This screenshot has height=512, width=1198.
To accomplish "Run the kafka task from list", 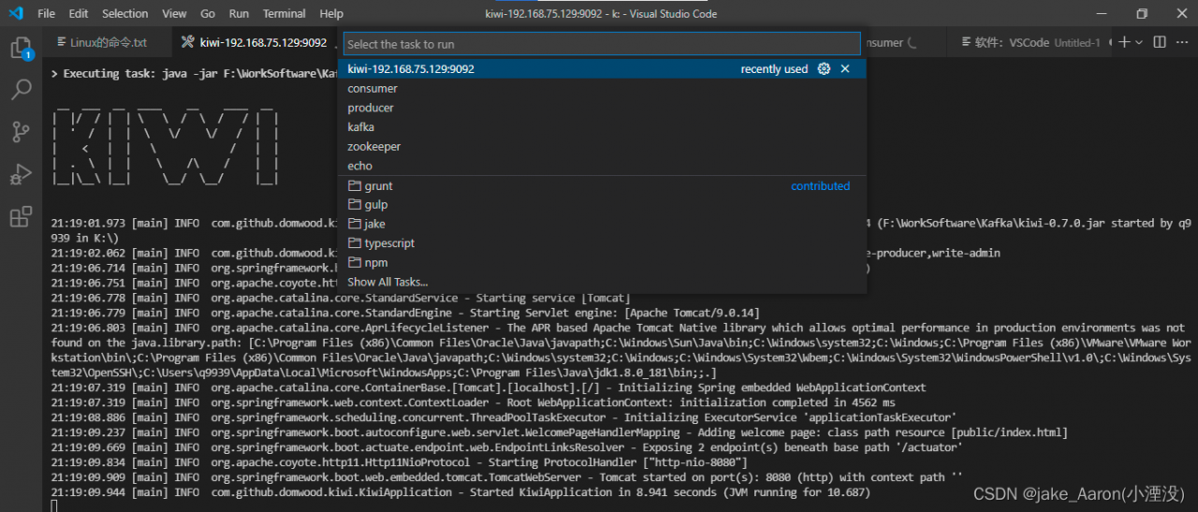I will pyautogui.click(x=360, y=127).
